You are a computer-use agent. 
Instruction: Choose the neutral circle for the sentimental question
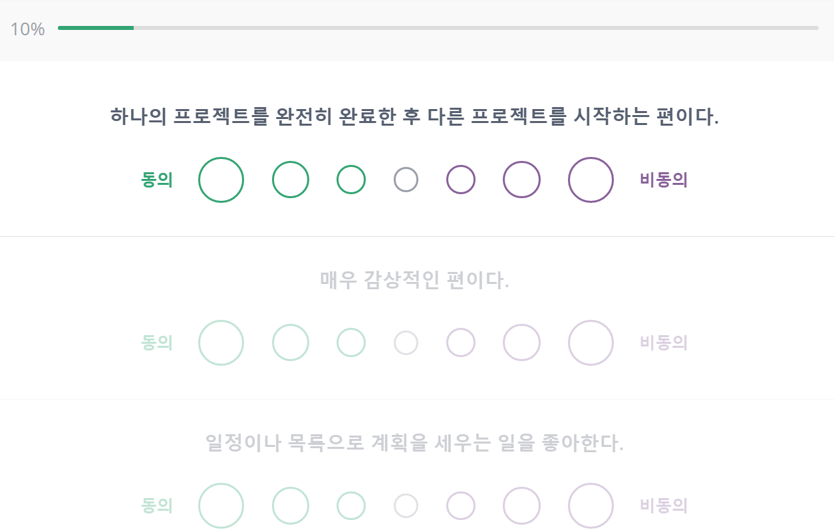(x=406, y=342)
